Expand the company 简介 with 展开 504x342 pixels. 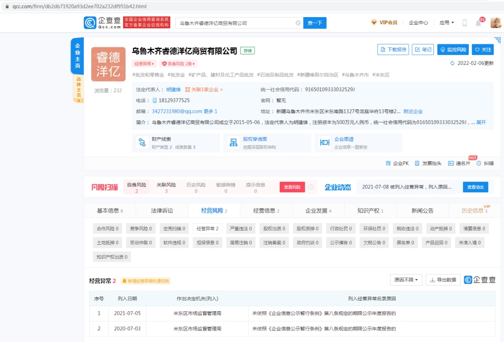[x=481, y=122]
